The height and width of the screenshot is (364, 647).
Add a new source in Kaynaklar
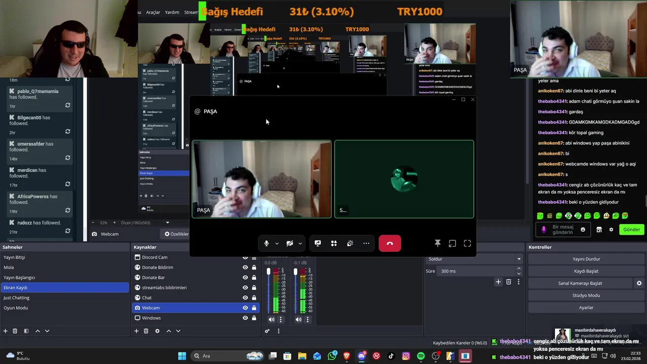(136, 331)
